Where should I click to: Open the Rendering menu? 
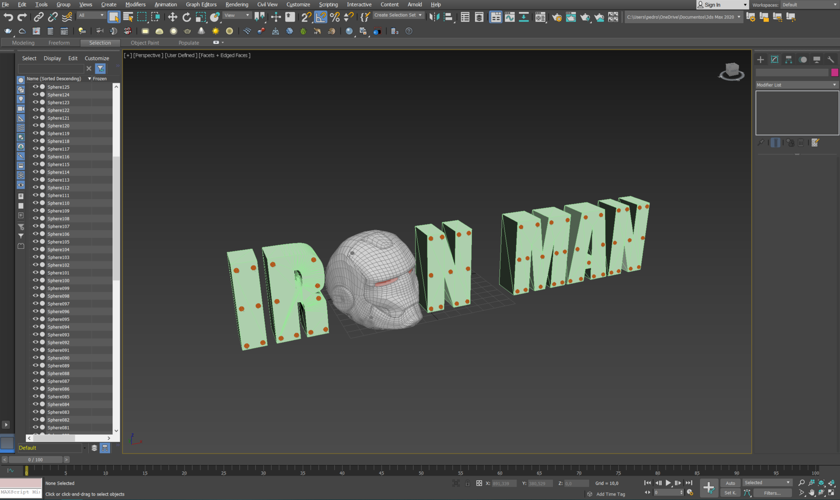(x=237, y=4)
